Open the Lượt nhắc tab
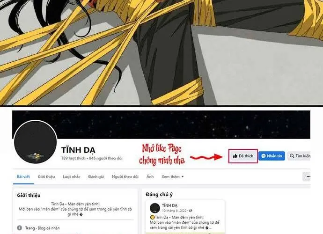Viewport: 323px width, 234px height. tap(72, 176)
